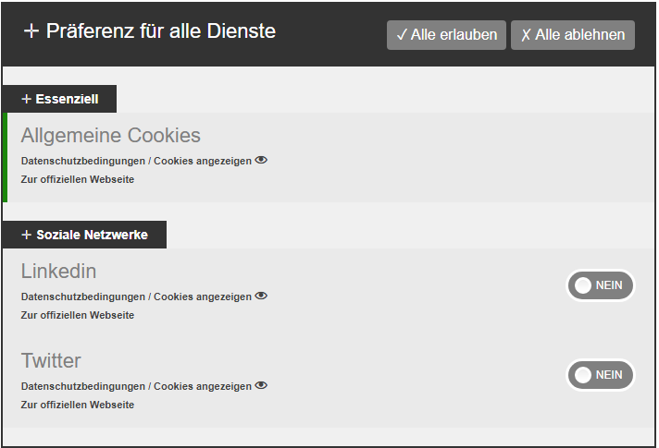Click eye icon under Linkedin
This screenshot has width=659, height=448.
261,296
